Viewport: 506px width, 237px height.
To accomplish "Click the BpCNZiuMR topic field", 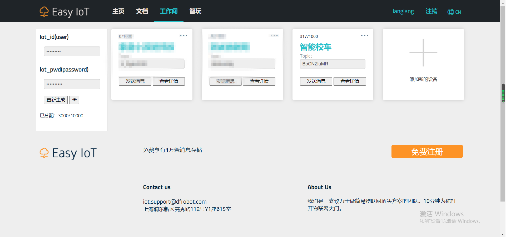I will point(333,64).
